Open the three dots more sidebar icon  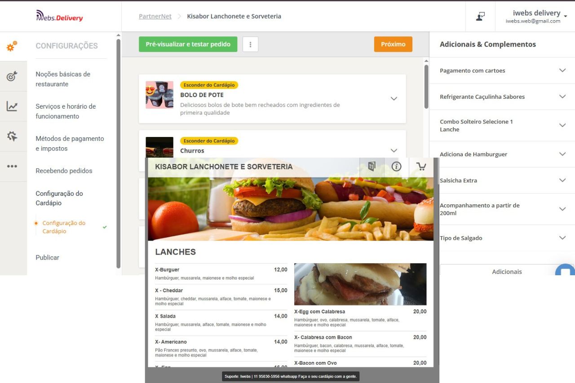[12, 167]
